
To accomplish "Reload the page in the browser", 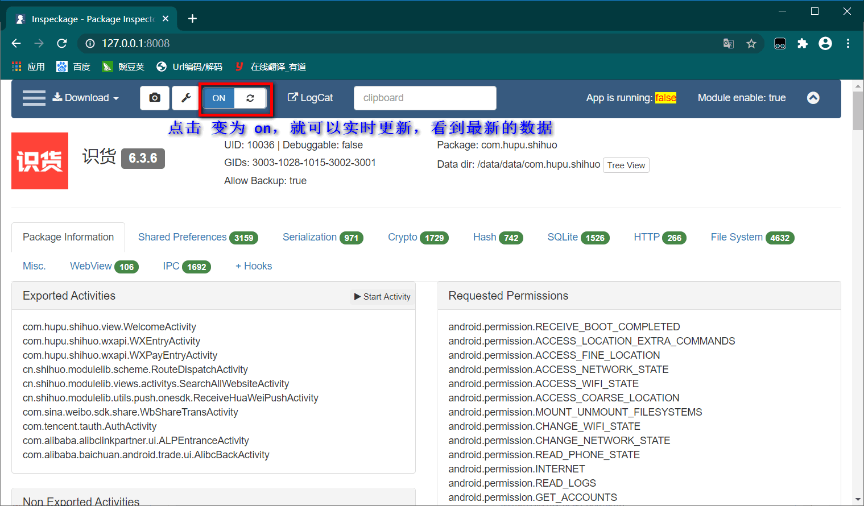I will pyautogui.click(x=62, y=43).
